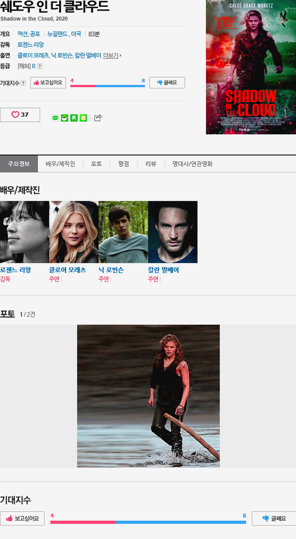The image size is (296, 539).
Task: Click the movie title 쉐도우 인 더 클라우드
Action: tap(54, 6)
